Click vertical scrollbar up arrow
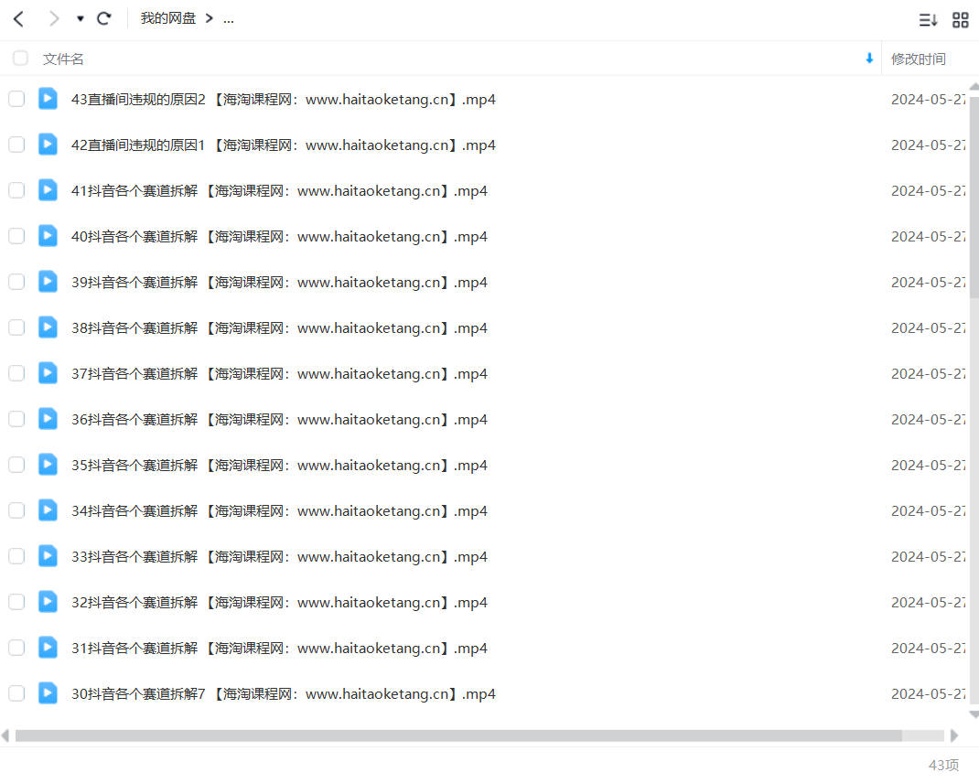 [974, 86]
